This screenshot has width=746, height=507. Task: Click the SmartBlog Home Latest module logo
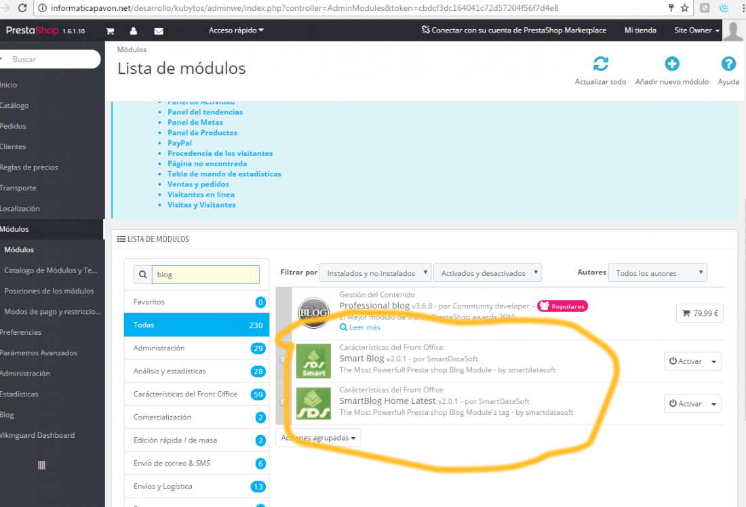[x=313, y=403]
